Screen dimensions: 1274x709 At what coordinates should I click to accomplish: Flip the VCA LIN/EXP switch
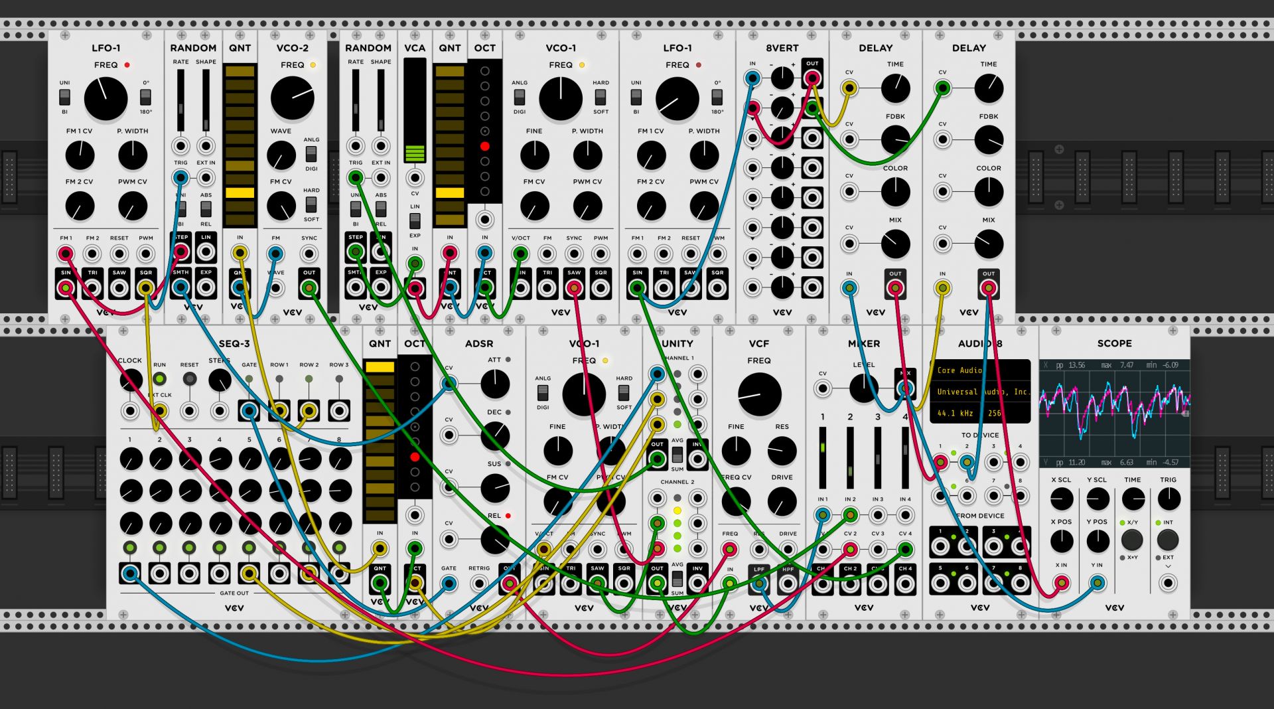[415, 220]
